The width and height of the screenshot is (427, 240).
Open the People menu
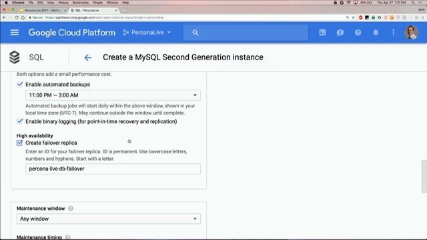coord(97,3)
